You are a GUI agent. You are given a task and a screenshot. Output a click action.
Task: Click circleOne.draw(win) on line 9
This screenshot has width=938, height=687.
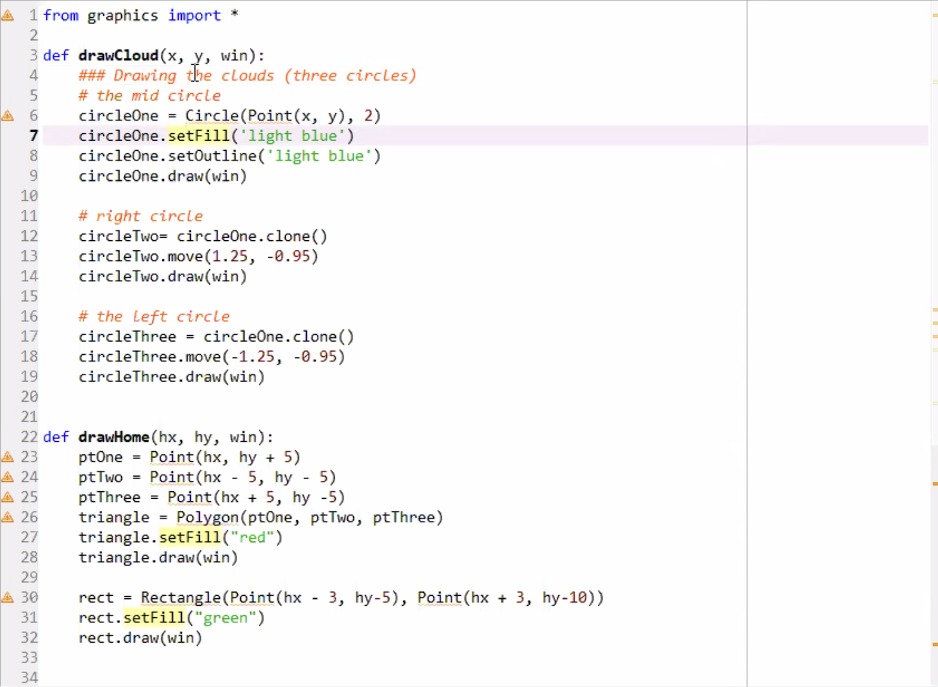pos(163,176)
